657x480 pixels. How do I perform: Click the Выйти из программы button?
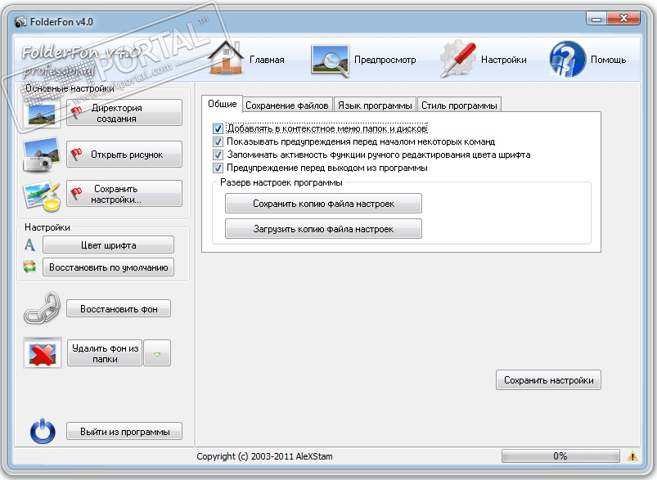tap(124, 432)
